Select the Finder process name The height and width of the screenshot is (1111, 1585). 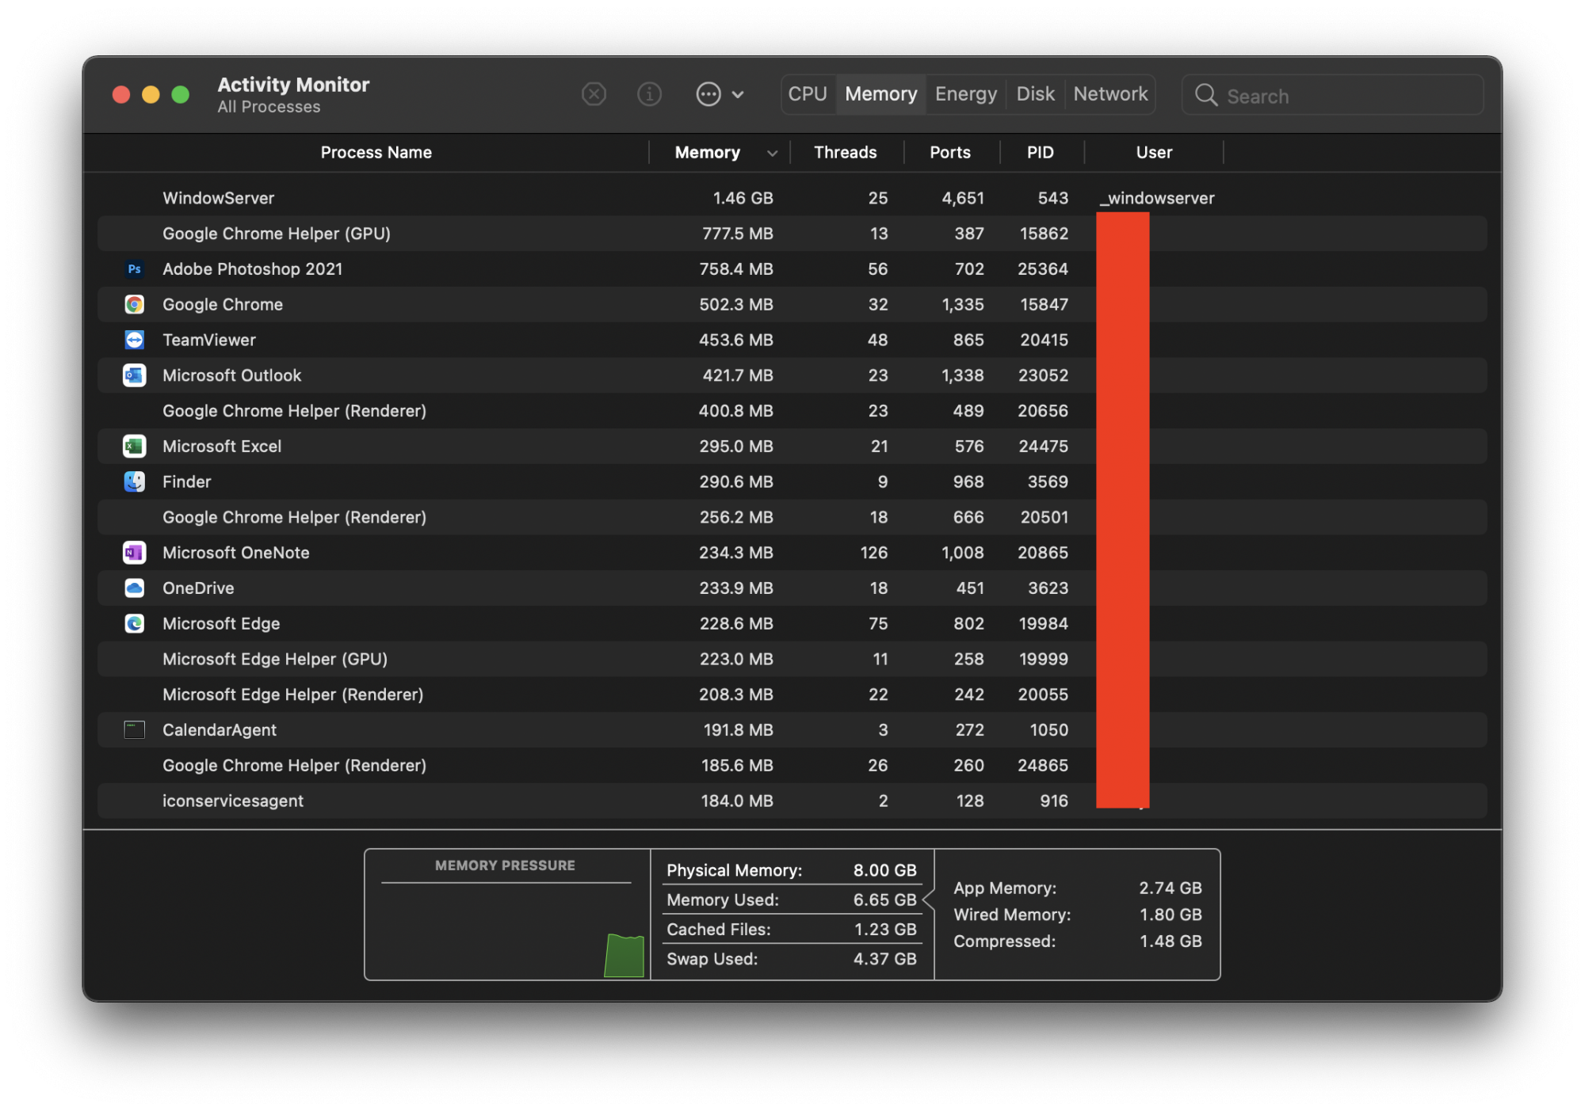tap(186, 481)
